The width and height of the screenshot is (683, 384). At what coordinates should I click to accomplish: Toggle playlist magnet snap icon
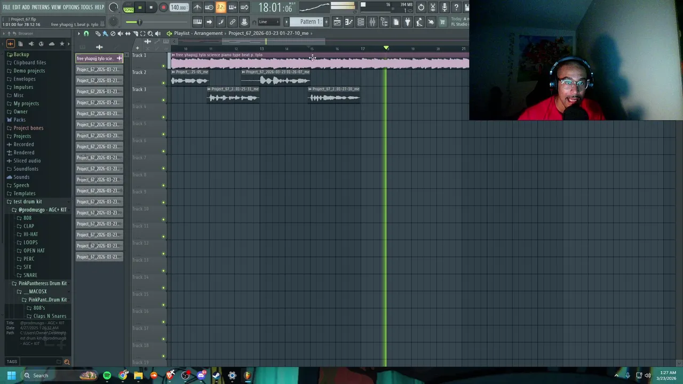pyautogui.click(x=86, y=34)
